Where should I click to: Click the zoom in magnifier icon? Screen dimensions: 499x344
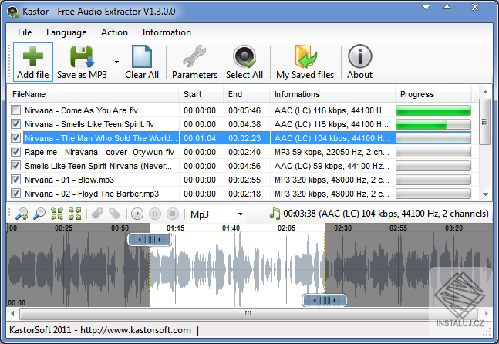point(22,214)
